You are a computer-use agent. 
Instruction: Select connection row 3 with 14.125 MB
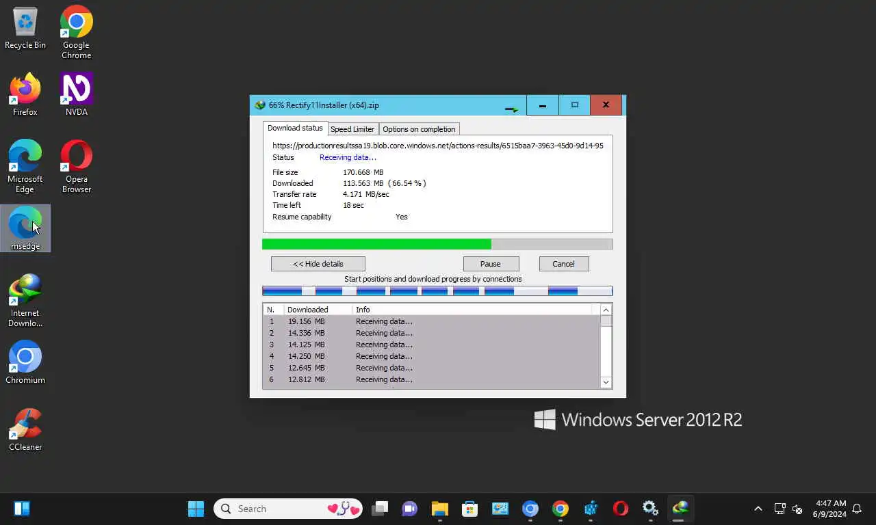click(x=431, y=345)
